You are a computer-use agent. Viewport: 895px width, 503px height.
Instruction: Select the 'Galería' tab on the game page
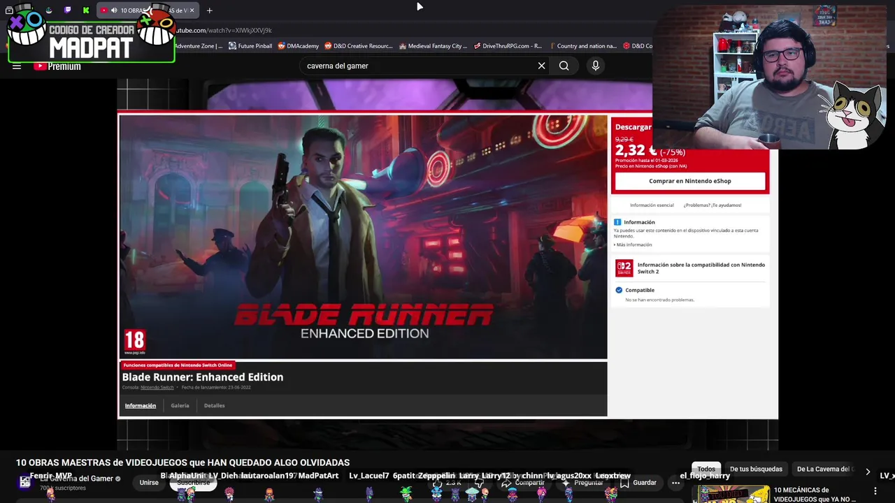180,406
